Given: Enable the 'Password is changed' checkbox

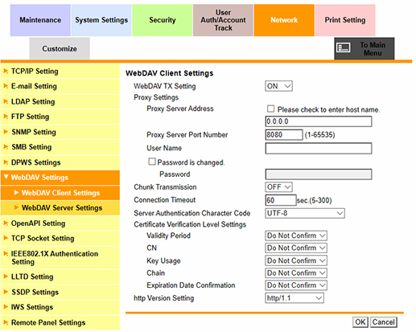Looking at the screenshot, I should point(152,162).
